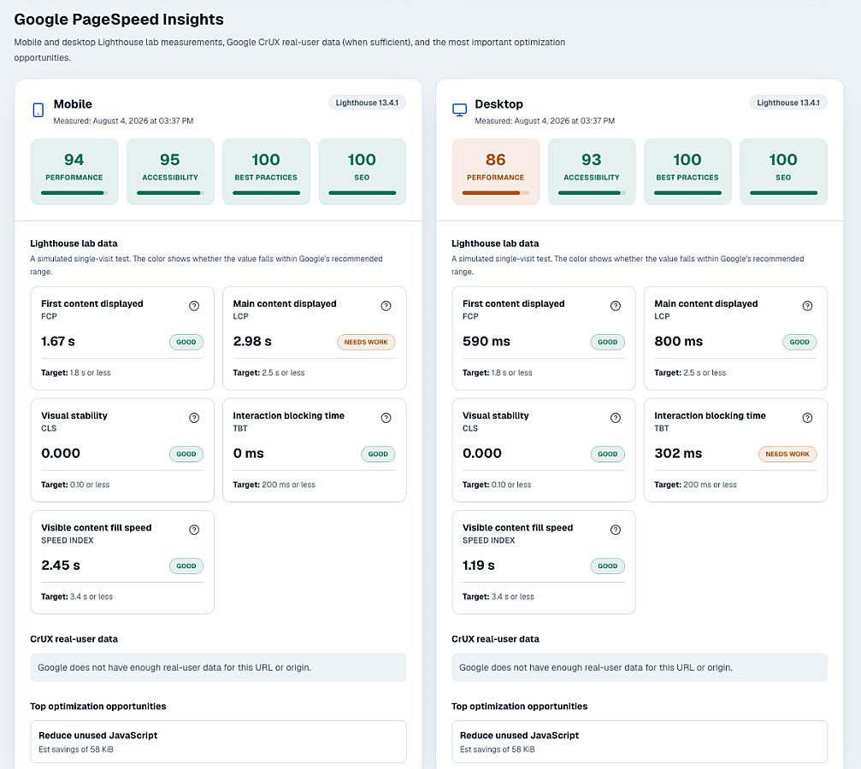861x769 pixels.
Task: Click Desktop Speed Index Good badge
Action: [x=607, y=566]
